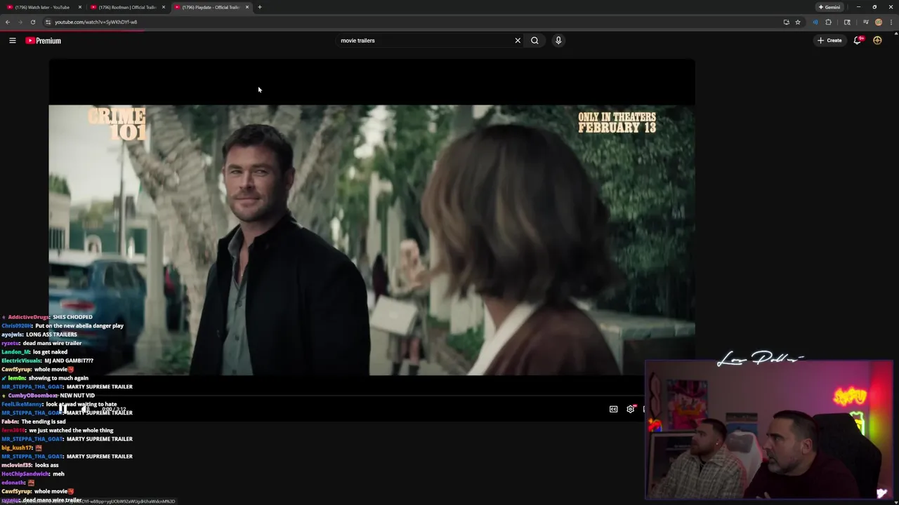Mute the video with volume icon
Image resolution: width=899 pixels, height=505 pixels.
(x=85, y=409)
